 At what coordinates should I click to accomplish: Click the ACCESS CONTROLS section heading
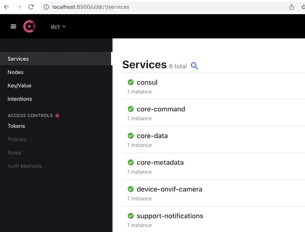point(30,116)
